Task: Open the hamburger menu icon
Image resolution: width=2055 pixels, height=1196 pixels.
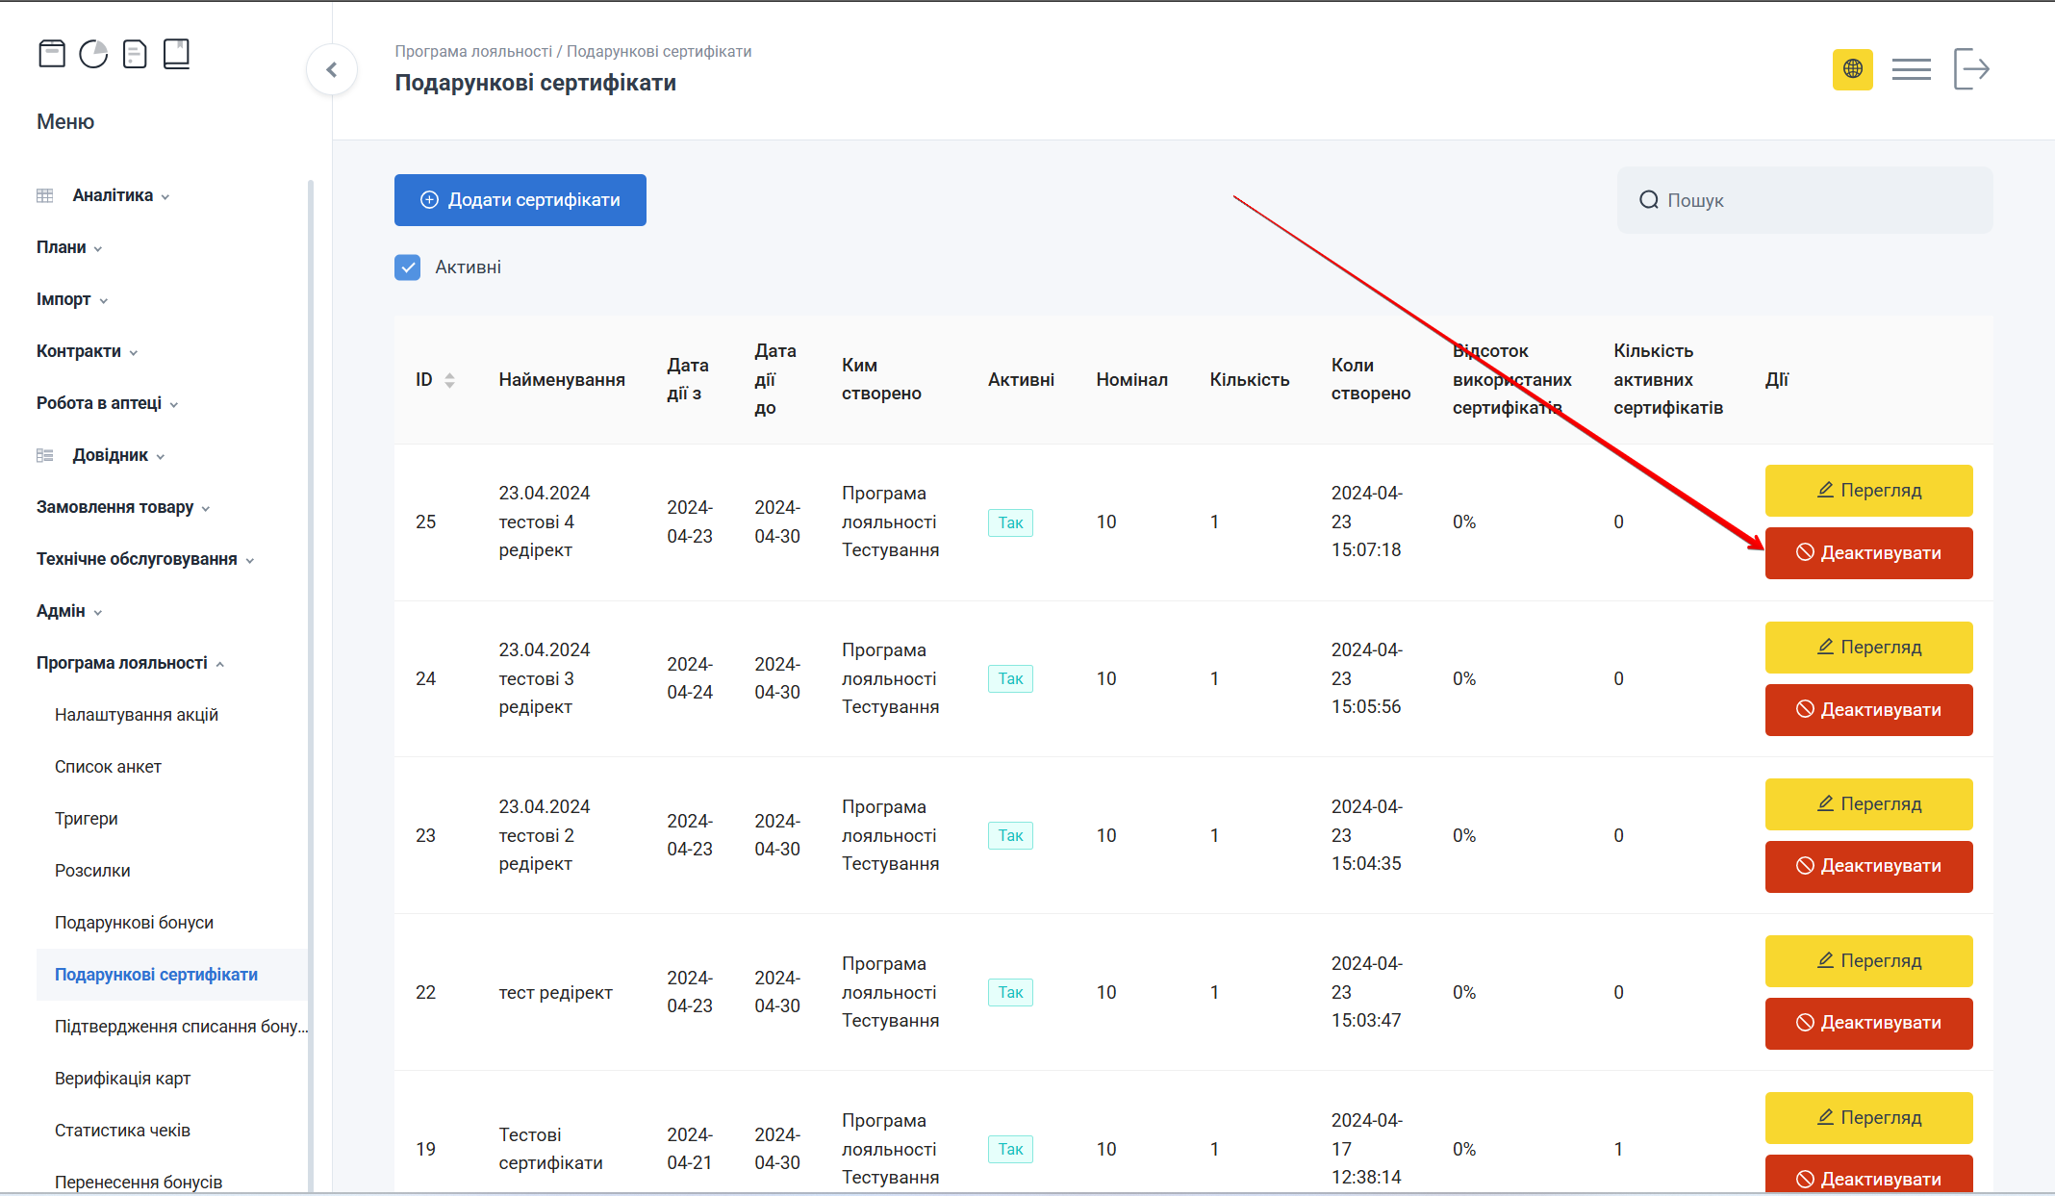Action: 1911,69
